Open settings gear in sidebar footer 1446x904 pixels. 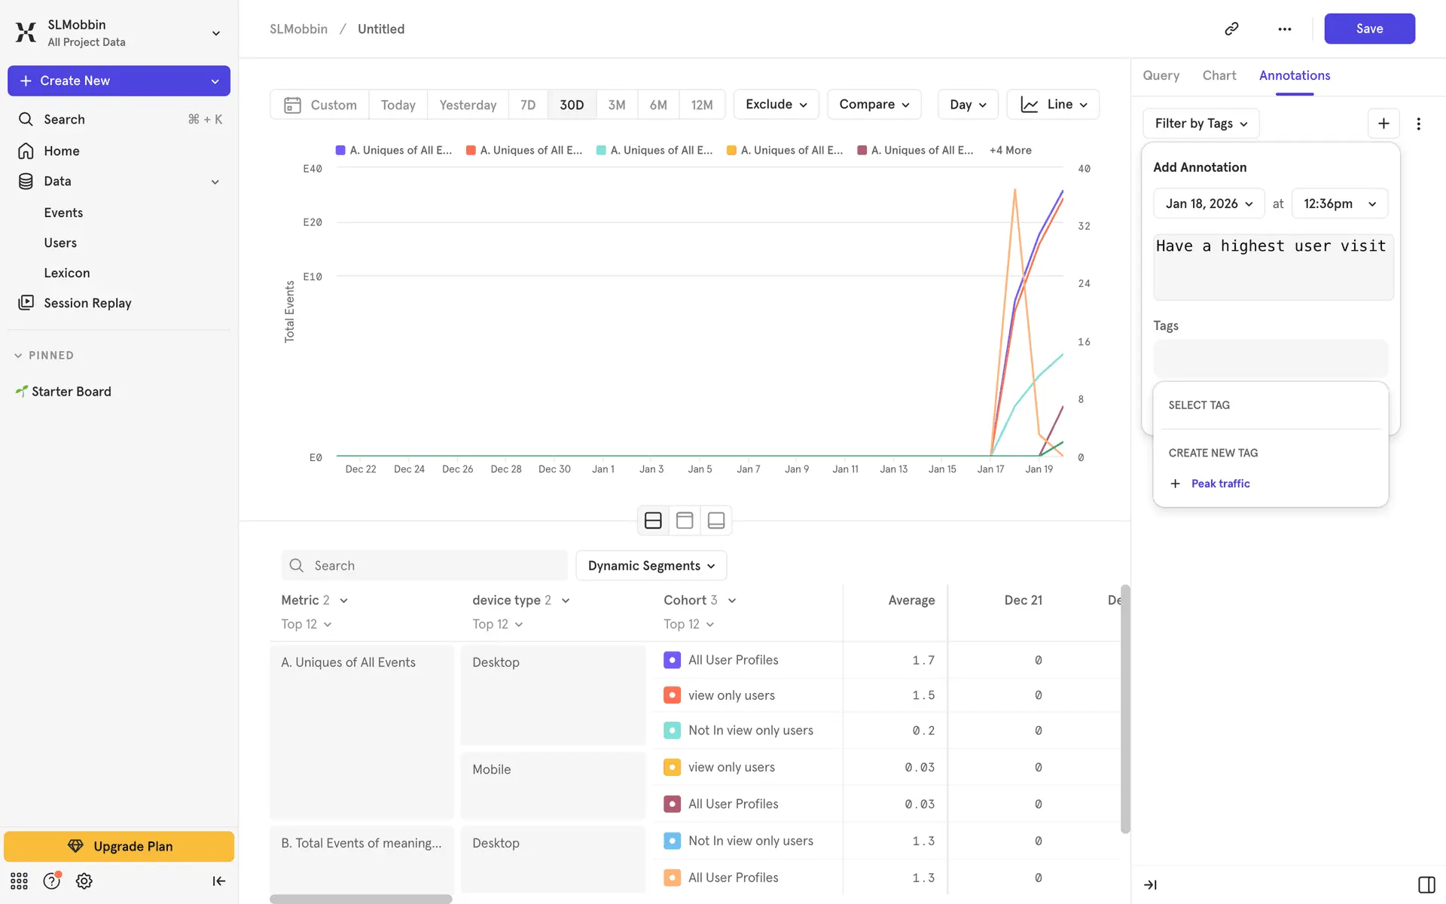[84, 881]
